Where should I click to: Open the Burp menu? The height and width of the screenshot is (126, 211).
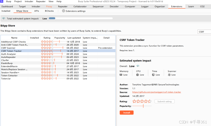[9, 2]
